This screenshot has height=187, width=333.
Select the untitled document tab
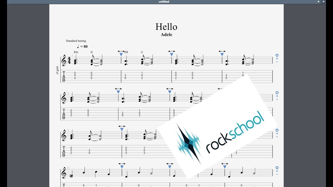[164, 2]
